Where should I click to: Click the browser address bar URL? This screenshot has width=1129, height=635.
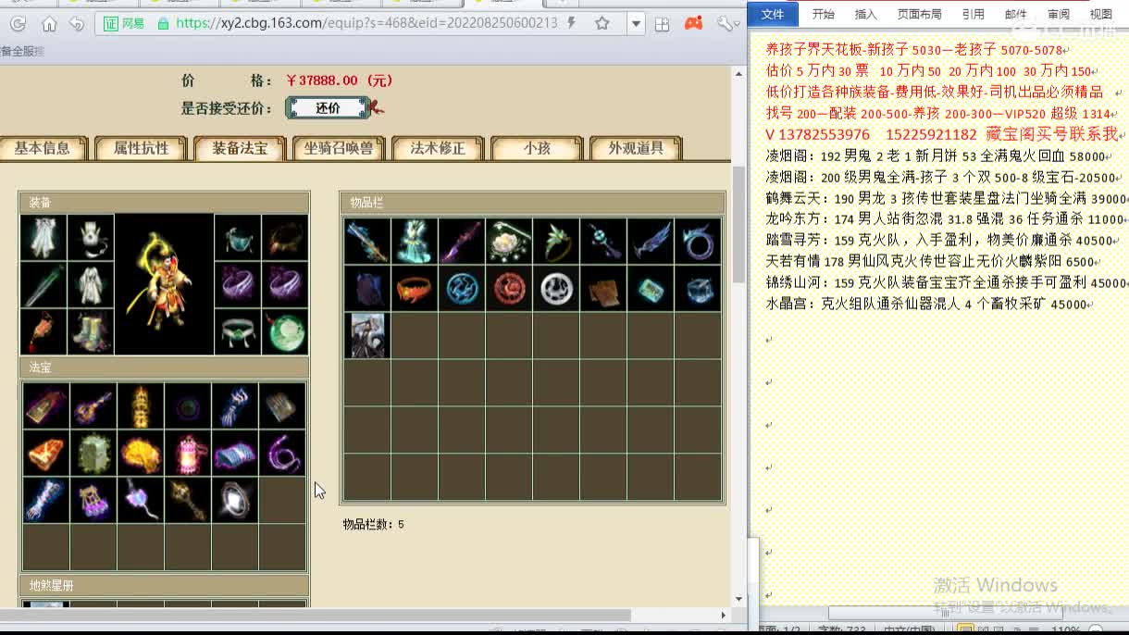tap(366, 23)
